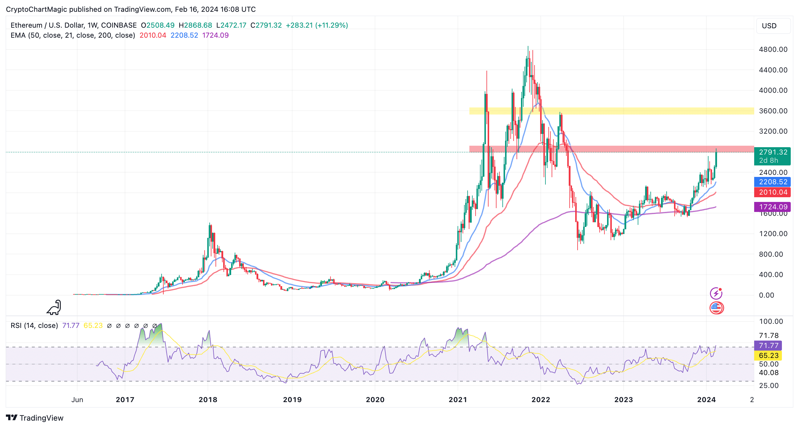Click the RSI value 71.77 in legend
This screenshot has width=799, height=428.
pyautogui.click(x=71, y=326)
